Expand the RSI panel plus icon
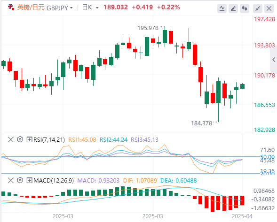This screenshot has height=222, width=277. (x=29, y=140)
